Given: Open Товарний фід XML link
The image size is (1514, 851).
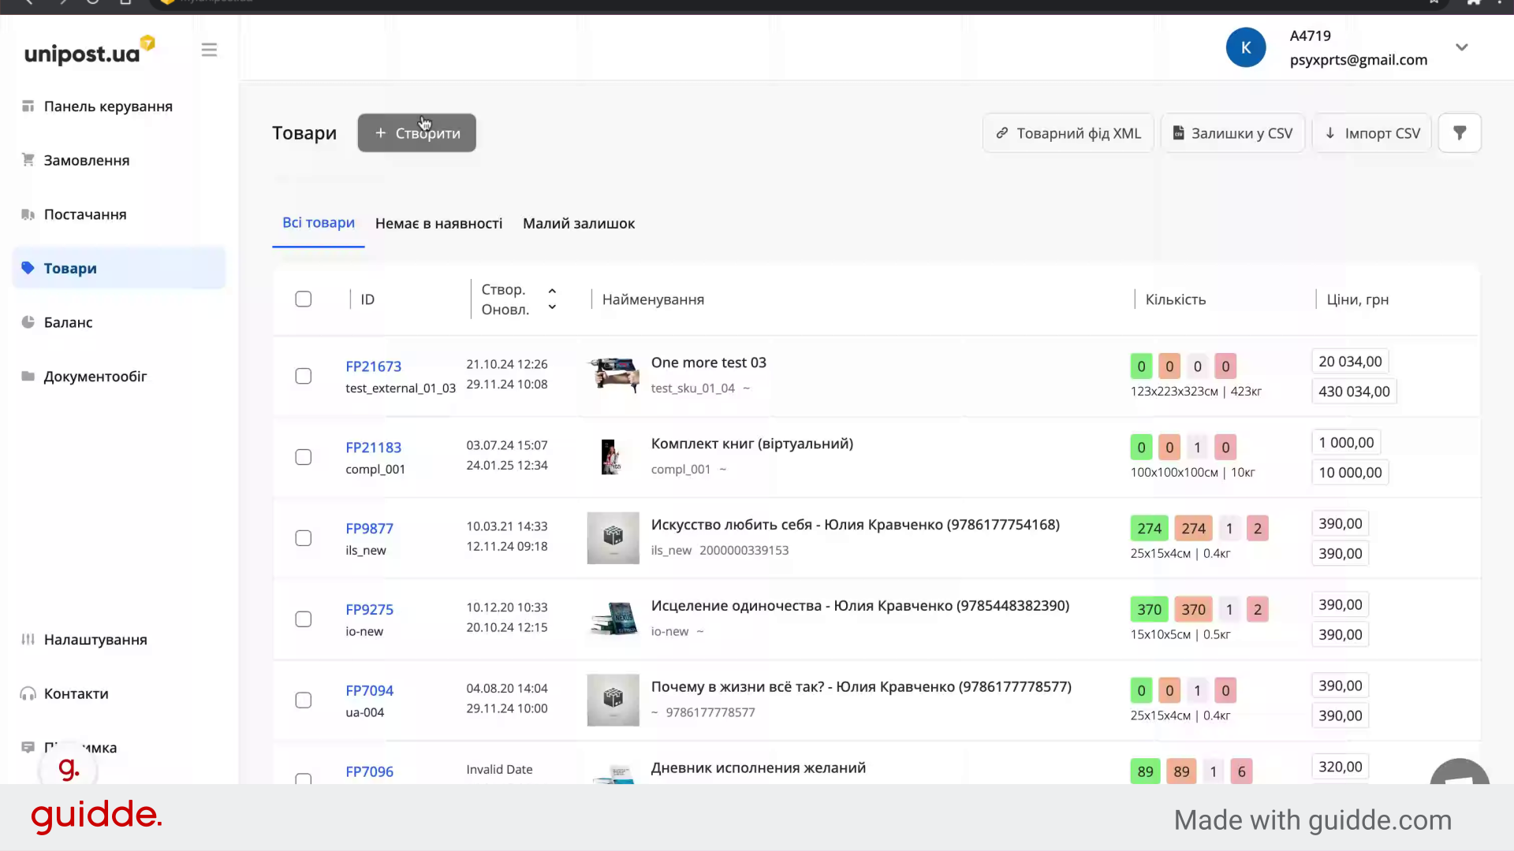Looking at the screenshot, I should [1068, 133].
